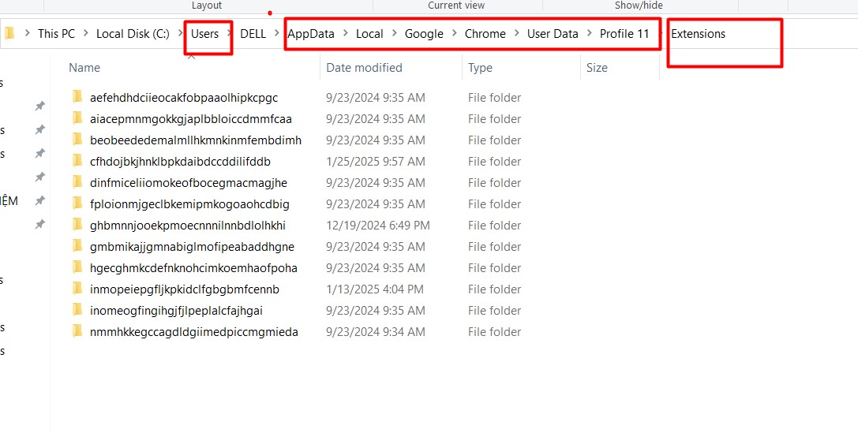
Task: Select the gmbmikajjgmnabiglmofipeabaddhgne folder row
Action: pyautogui.click(x=192, y=247)
